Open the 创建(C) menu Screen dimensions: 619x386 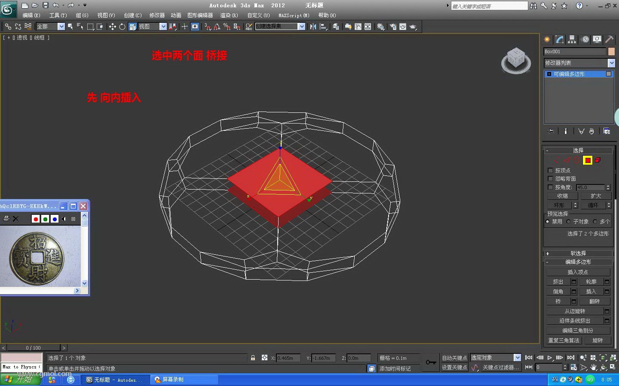pos(132,15)
